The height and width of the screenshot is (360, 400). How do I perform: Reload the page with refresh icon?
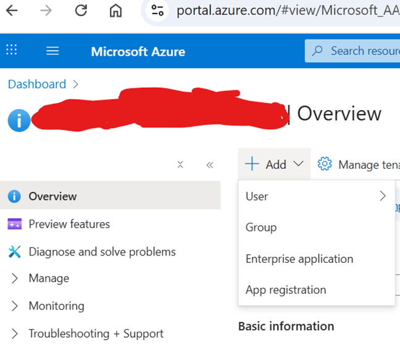(81, 11)
